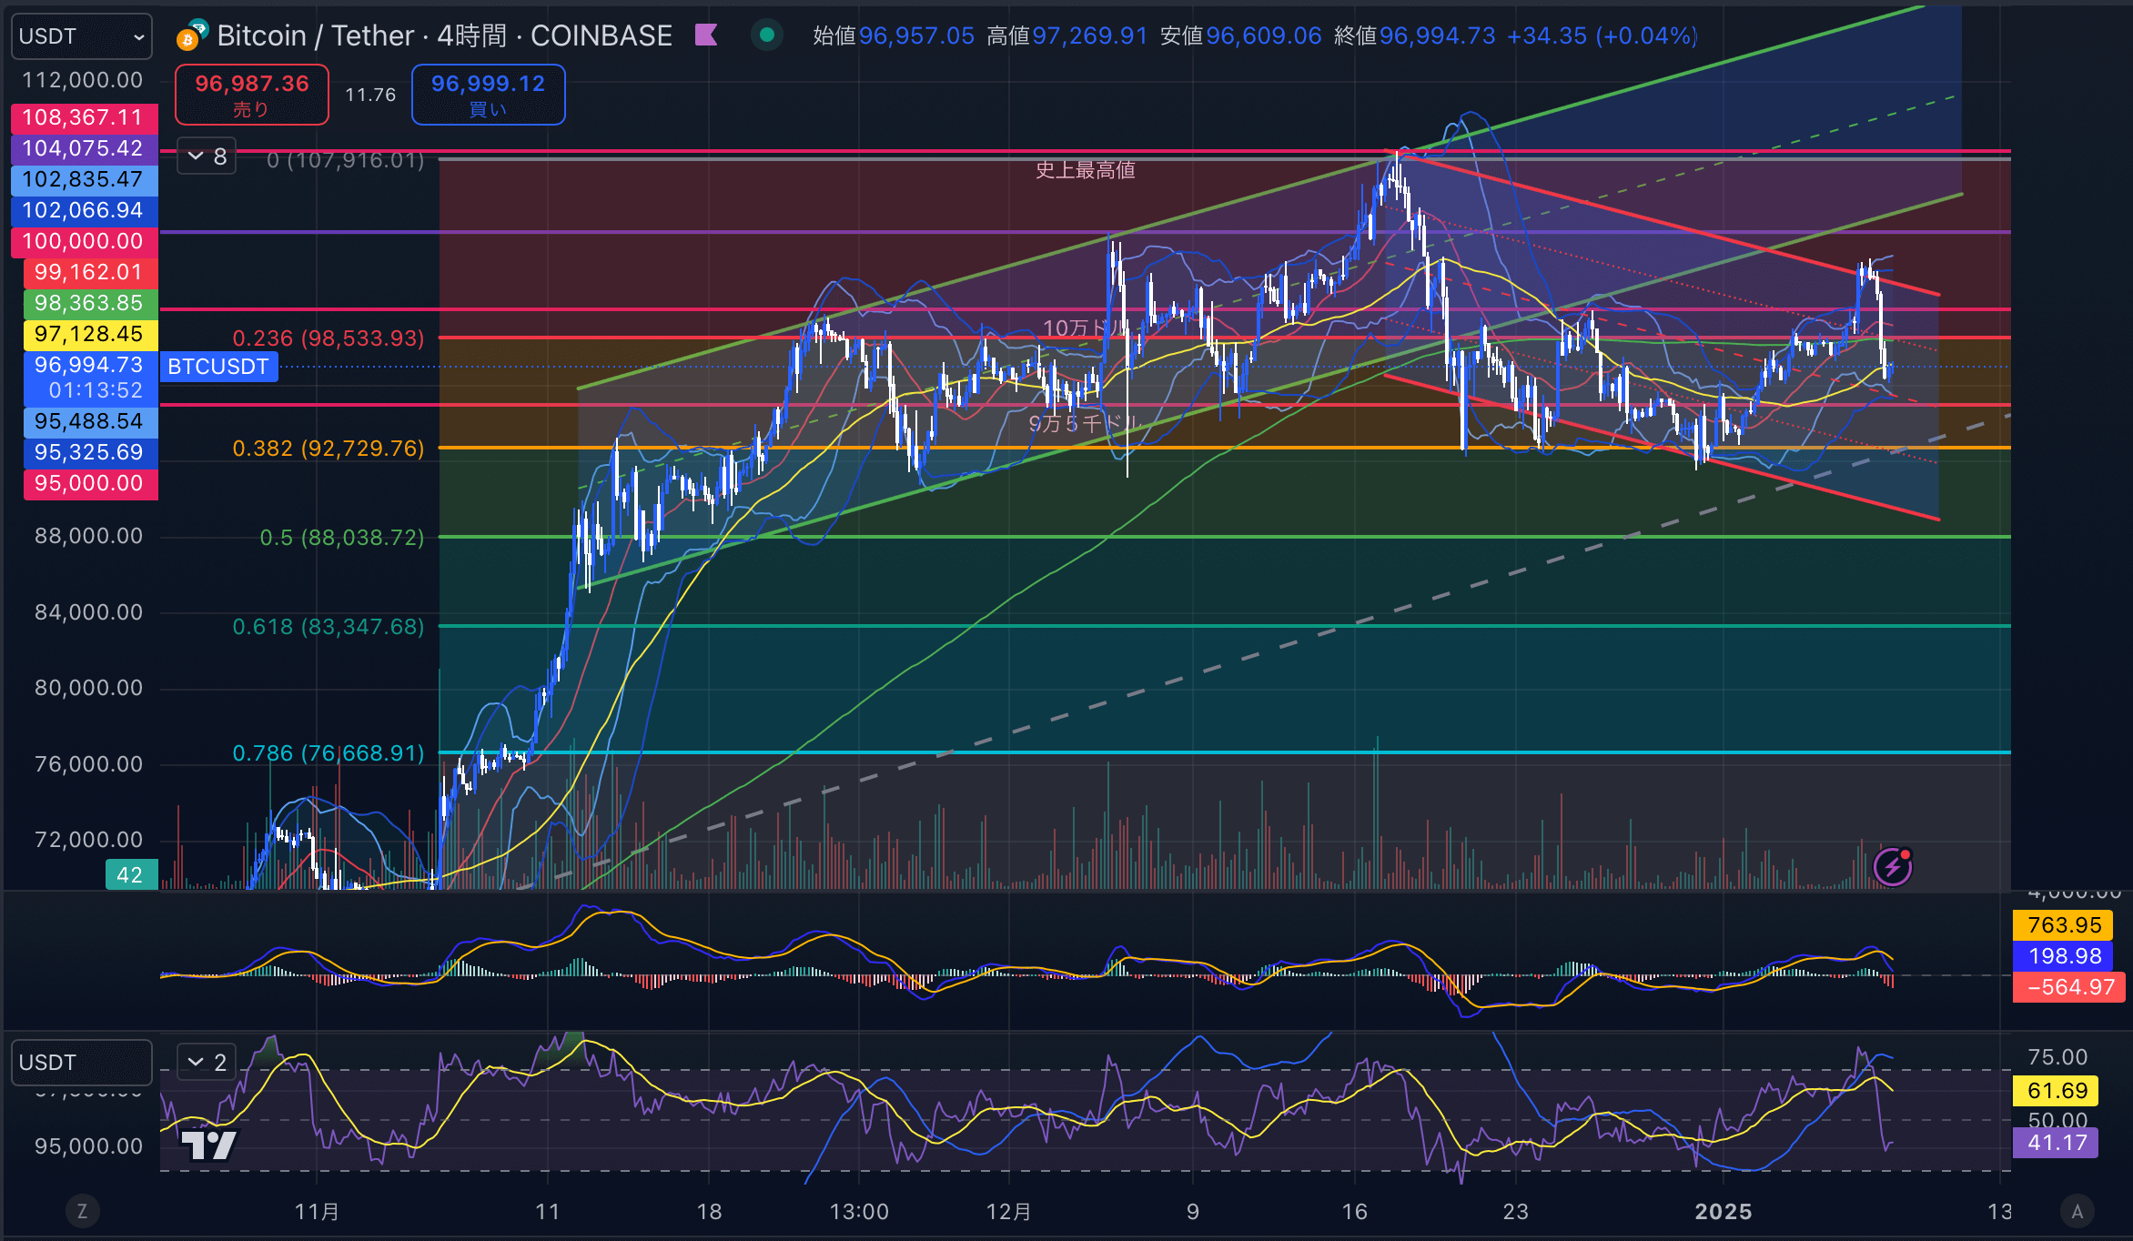
Task: Collapse the indicator legend showing 8
Action: [207, 156]
